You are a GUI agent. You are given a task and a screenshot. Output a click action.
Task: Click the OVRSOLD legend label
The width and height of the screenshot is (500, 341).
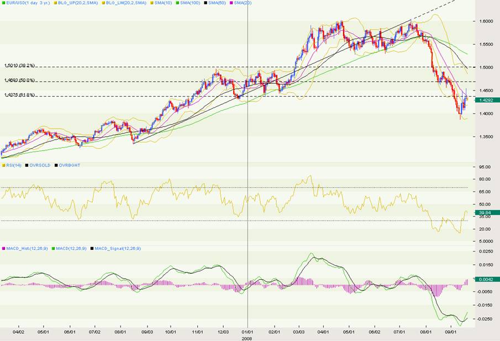tap(40, 164)
